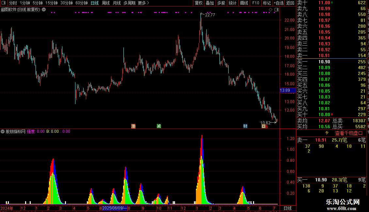Click 总买 value 5582
Viewport: 369px width, 212px height.
pyautogui.click(x=360, y=127)
